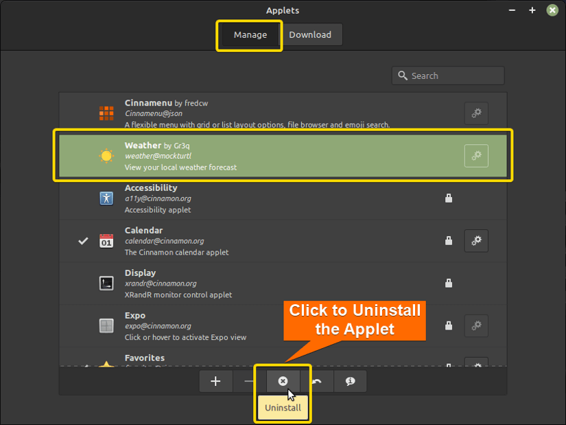The width and height of the screenshot is (566, 425).
Task: Select the Weather by Gr3q row
Action: coord(283,156)
